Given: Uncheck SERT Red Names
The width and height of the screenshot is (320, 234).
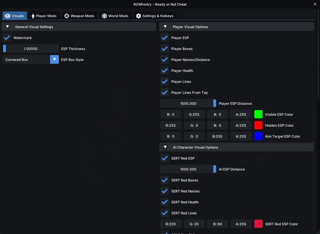Looking at the screenshot, I should pos(165,191).
